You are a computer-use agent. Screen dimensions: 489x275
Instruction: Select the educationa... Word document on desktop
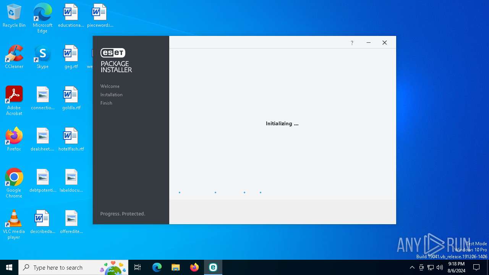point(71,16)
